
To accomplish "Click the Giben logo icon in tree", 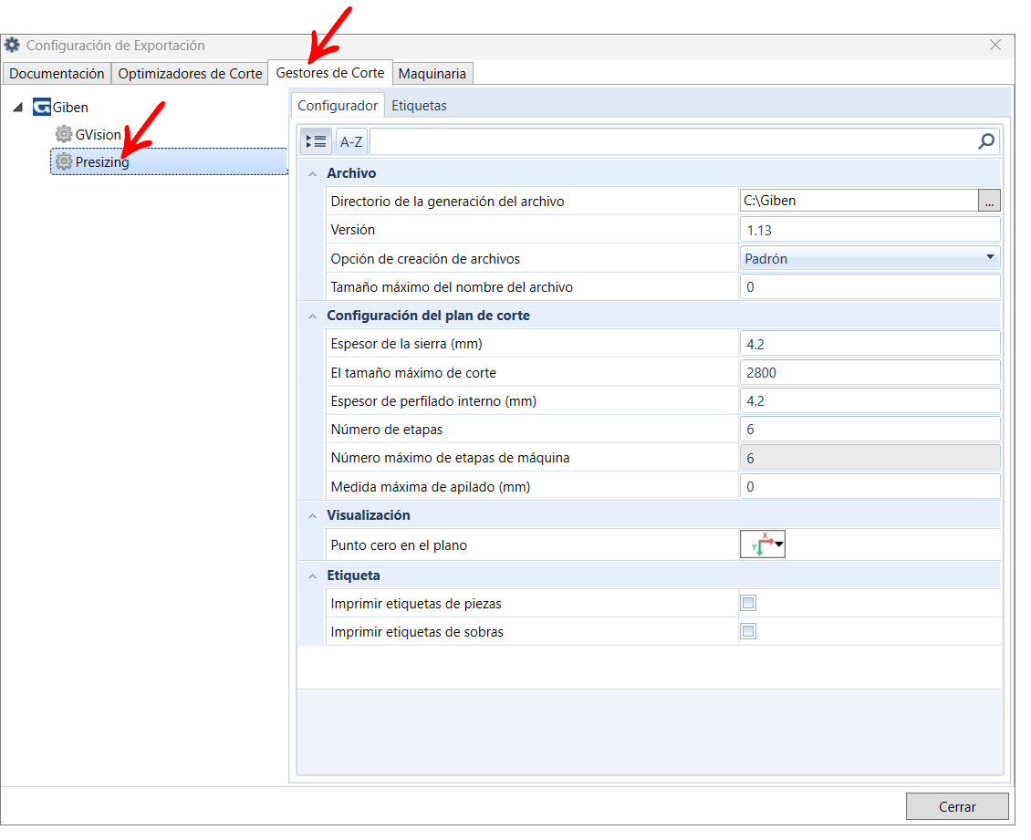I will pos(41,107).
